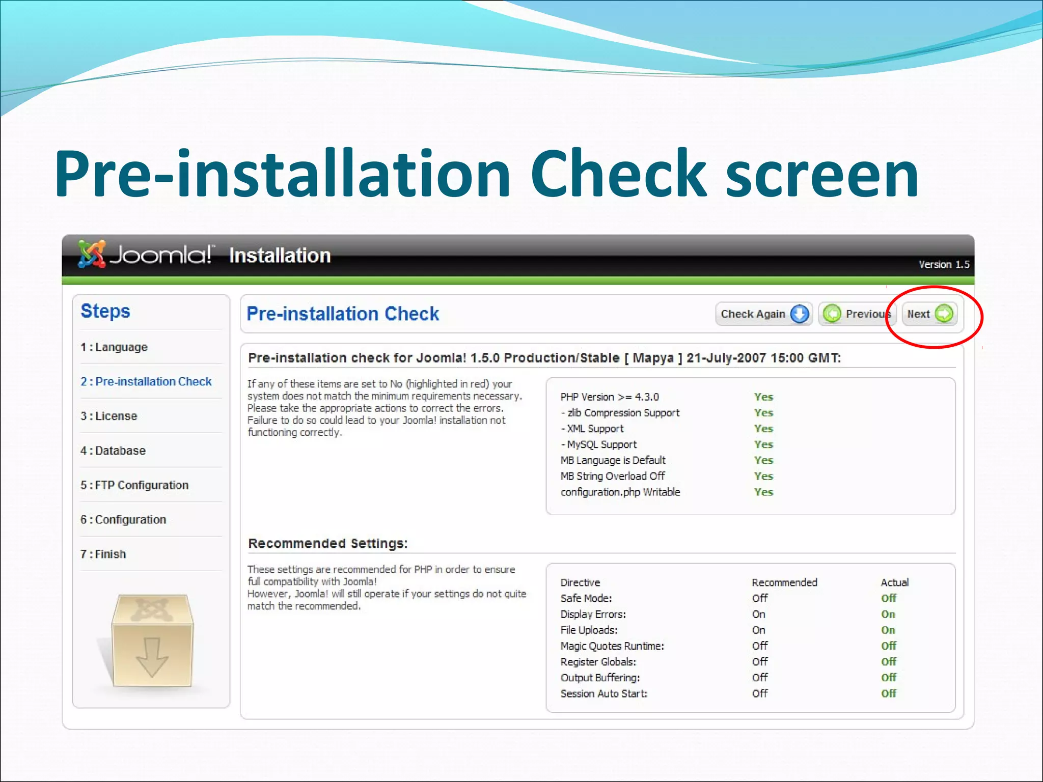This screenshot has width=1043, height=782.
Task: Click the pre-installation check Joomla! 1.5.0 heading
Action: [x=544, y=358]
